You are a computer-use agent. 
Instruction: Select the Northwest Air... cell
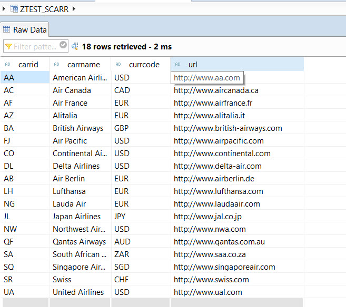pos(81,229)
